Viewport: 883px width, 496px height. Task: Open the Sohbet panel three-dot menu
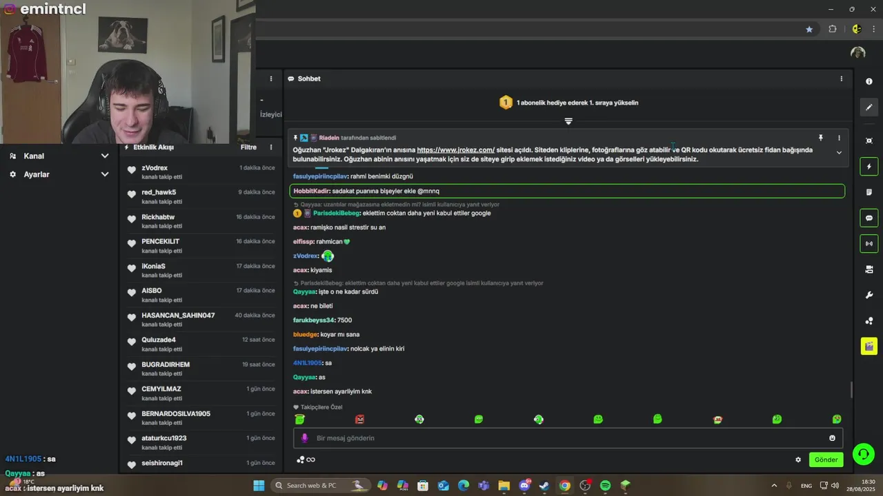(x=841, y=79)
